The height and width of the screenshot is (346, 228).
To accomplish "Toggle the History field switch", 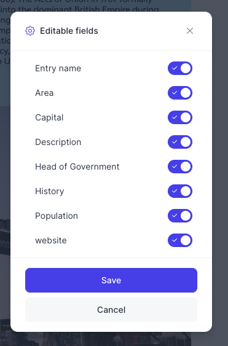I will (180, 191).
